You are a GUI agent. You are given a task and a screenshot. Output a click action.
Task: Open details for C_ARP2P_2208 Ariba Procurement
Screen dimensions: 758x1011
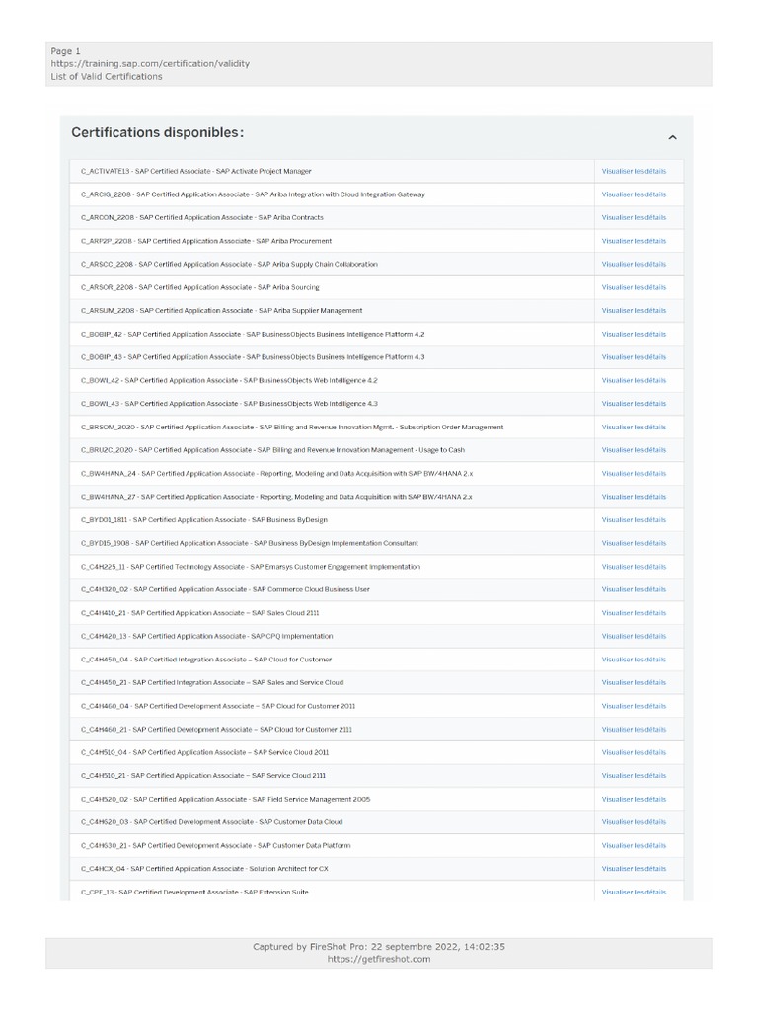coord(634,241)
